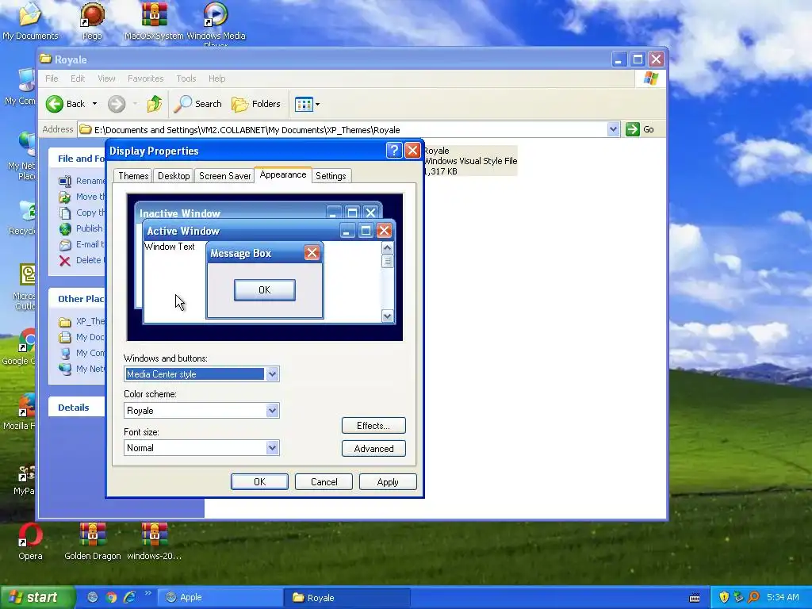Image resolution: width=812 pixels, height=609 pixels.
Task: Click the Display Properties help question mark
Action: pyautogui.click(x=393, y=151)
